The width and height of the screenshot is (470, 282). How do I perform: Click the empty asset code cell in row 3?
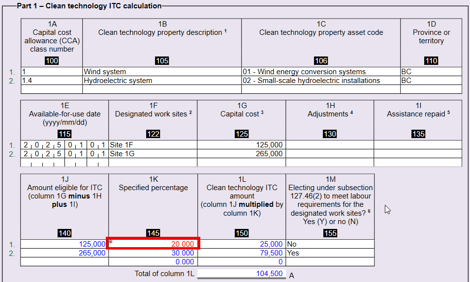(x=321, y=89)
